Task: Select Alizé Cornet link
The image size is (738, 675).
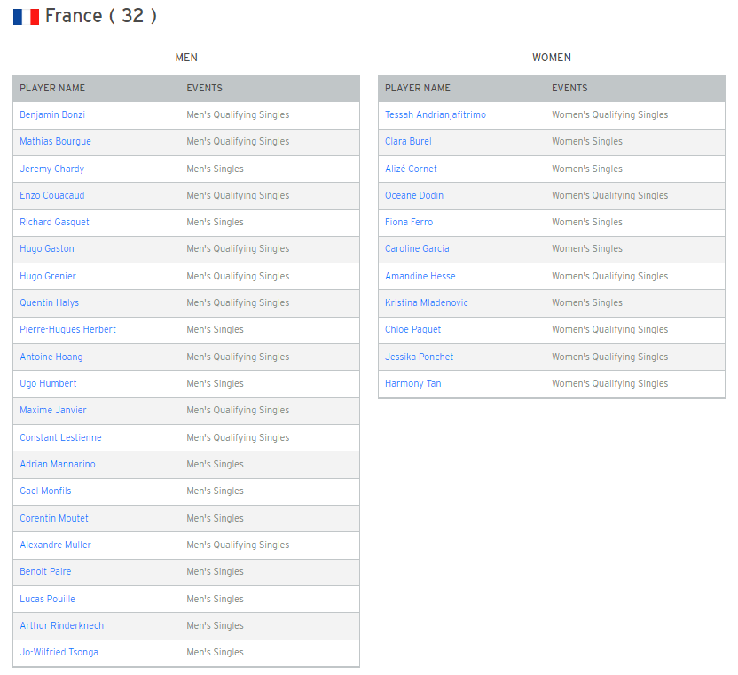Action: (x=411, y=169)
